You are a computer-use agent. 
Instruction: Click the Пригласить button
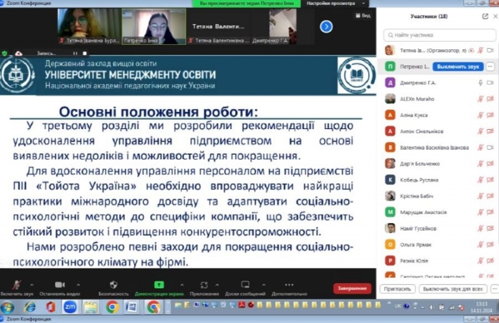point(397,289)
